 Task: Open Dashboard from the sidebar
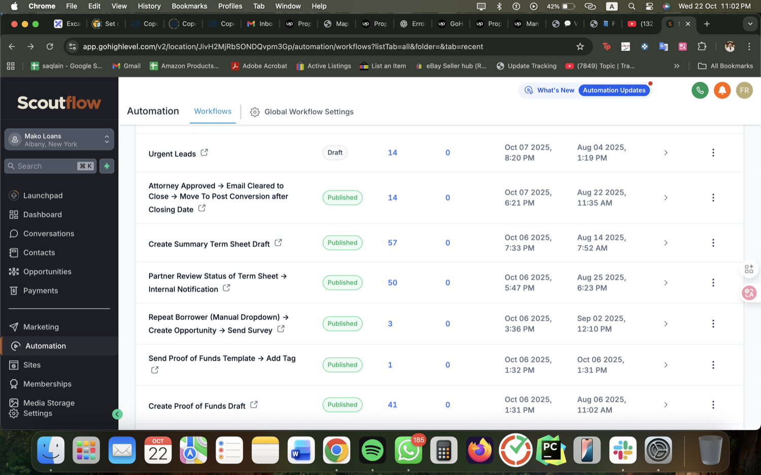36,214
